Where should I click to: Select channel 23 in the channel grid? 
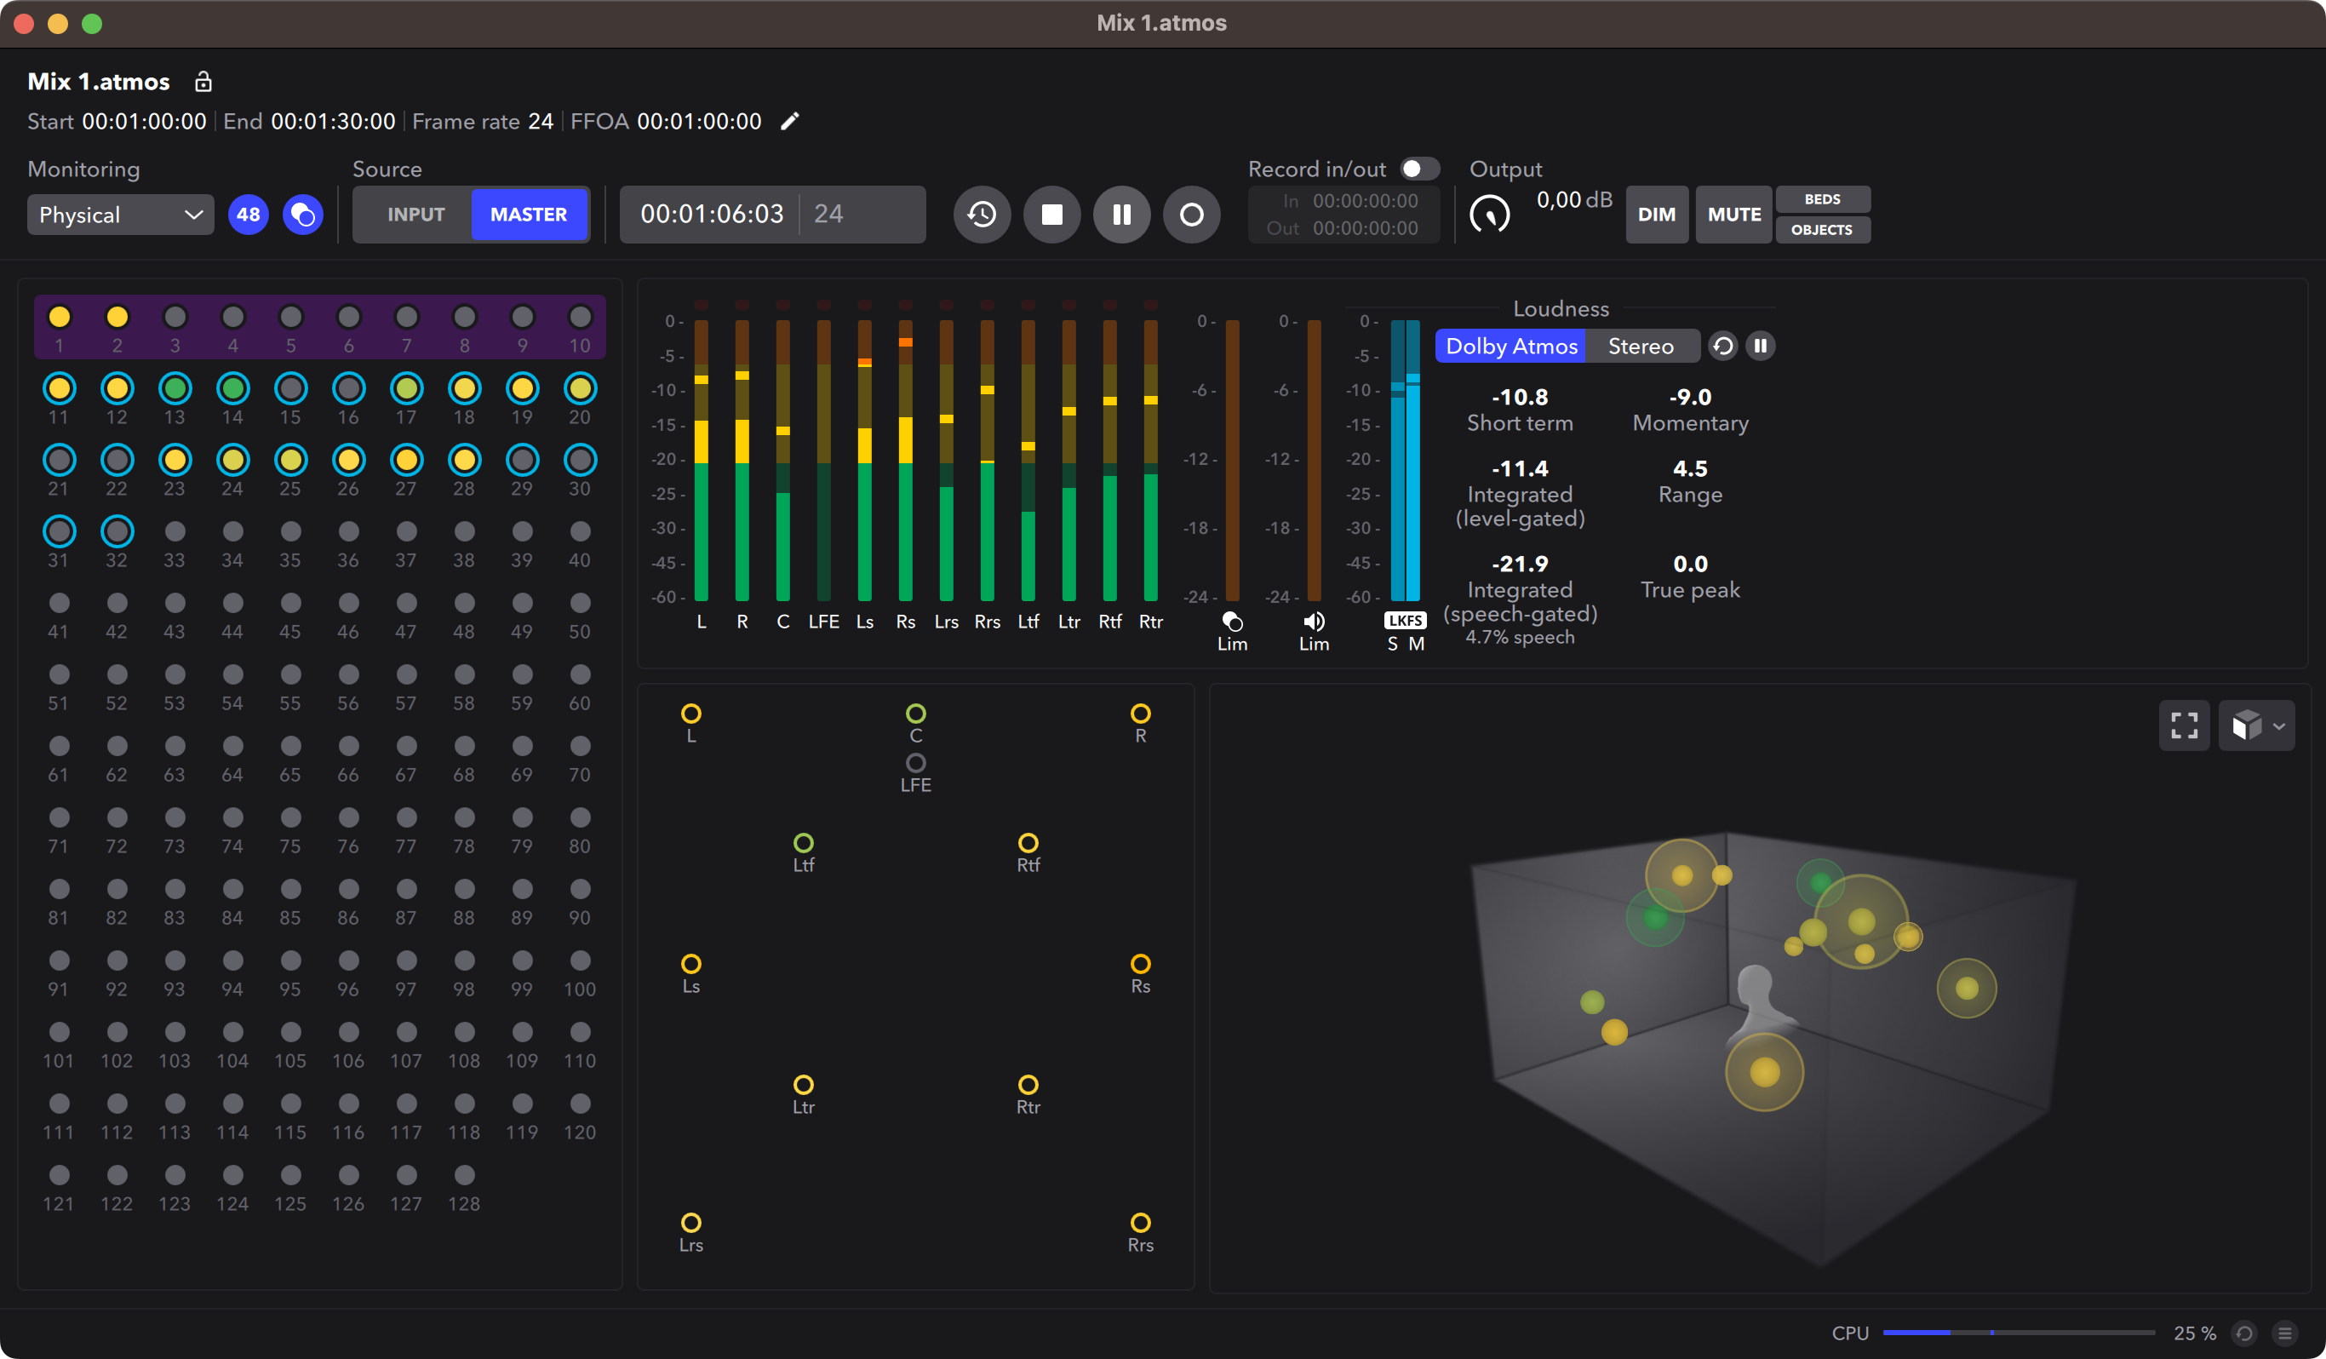click(175, 459)
